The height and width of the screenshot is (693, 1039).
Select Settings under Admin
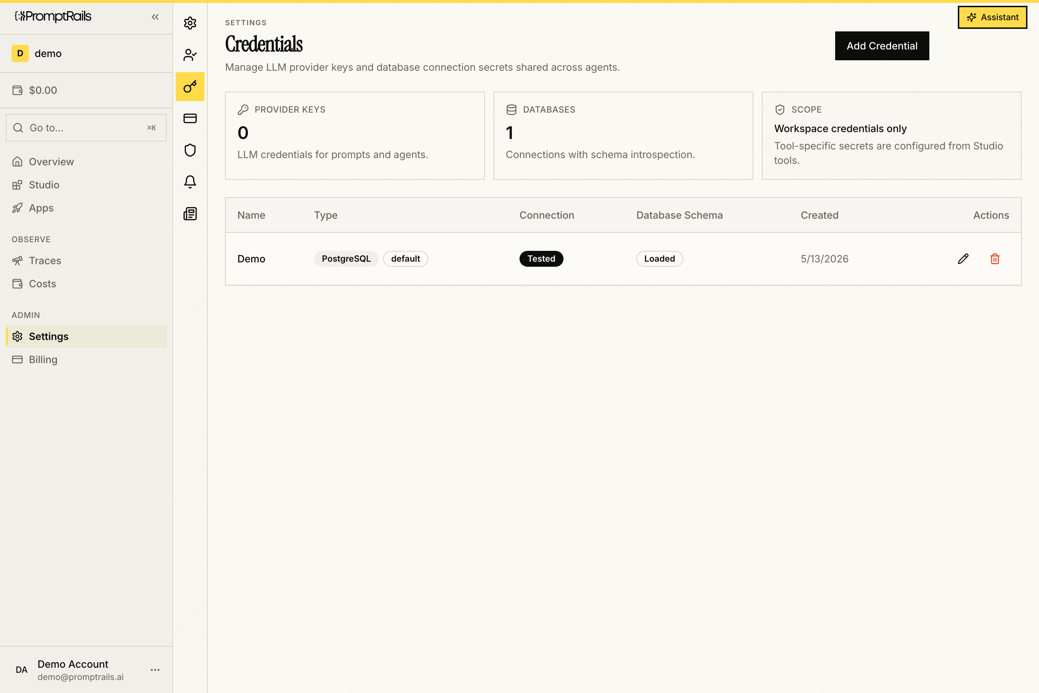(x=86, y=336)
